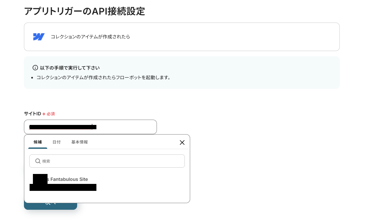The image size is (369, 224).
Task: Click the info circle icon
Action: [35, 68]
